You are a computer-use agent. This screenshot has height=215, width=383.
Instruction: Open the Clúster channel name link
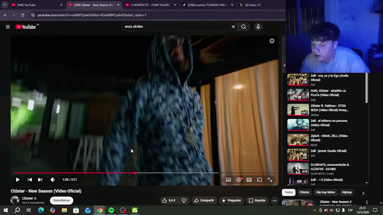pyautogui.click(x=27, y=198)
